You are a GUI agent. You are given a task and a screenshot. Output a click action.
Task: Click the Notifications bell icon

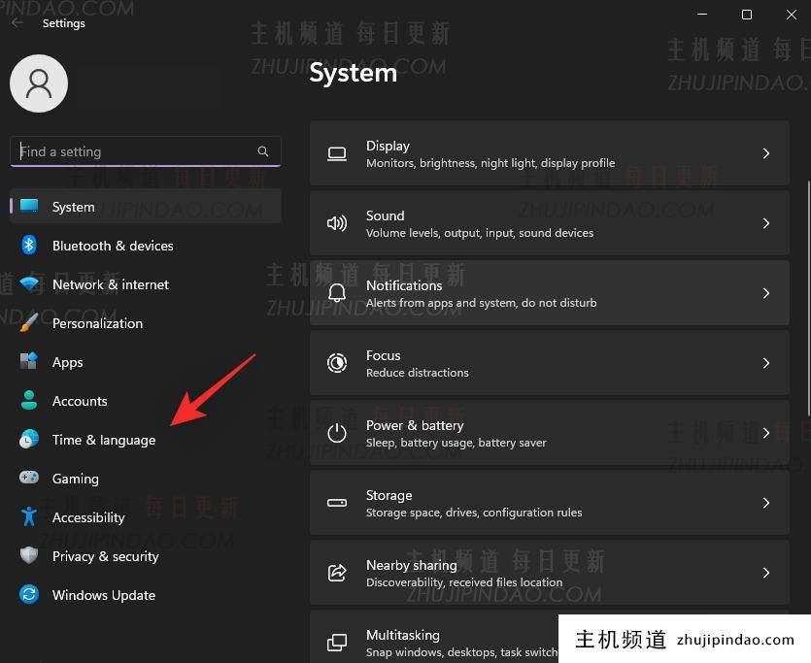pos(336,293)
